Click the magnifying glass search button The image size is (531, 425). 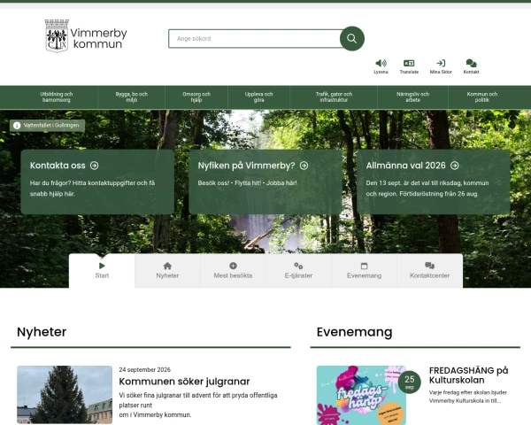352,39
